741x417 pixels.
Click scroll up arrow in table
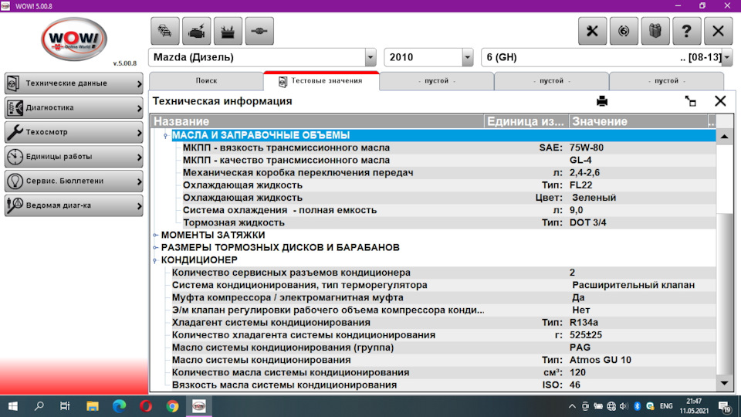[x=725, y=137]
